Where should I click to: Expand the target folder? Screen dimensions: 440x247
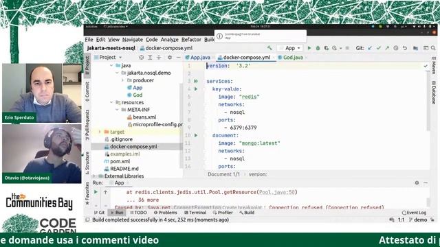tap(100, 132)
